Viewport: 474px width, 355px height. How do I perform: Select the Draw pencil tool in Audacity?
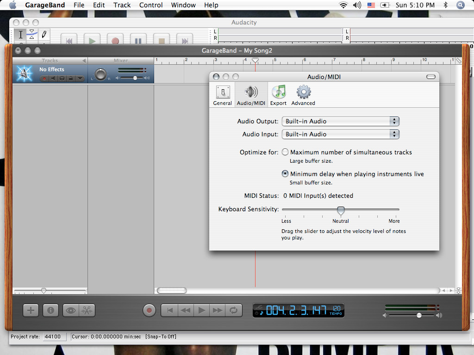[x=44, y=34]
